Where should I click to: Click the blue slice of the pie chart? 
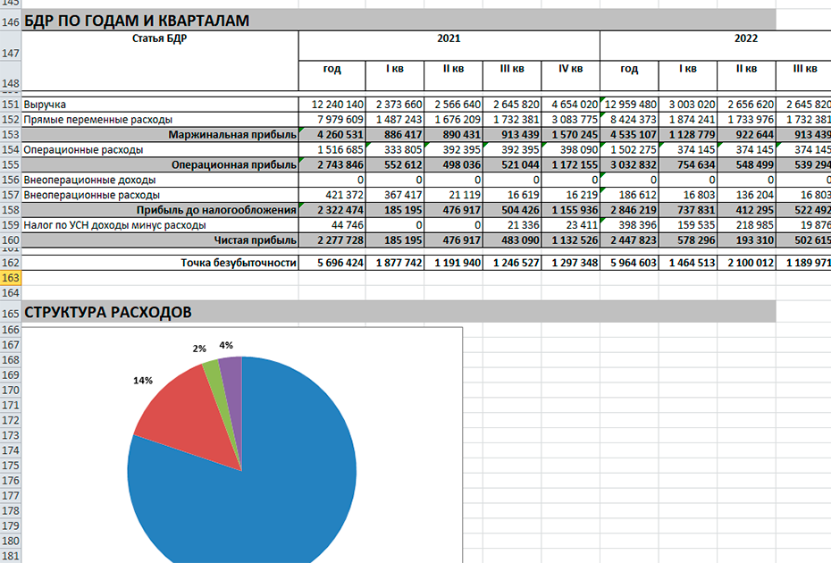pyautogui.click(x=259, y=483)
